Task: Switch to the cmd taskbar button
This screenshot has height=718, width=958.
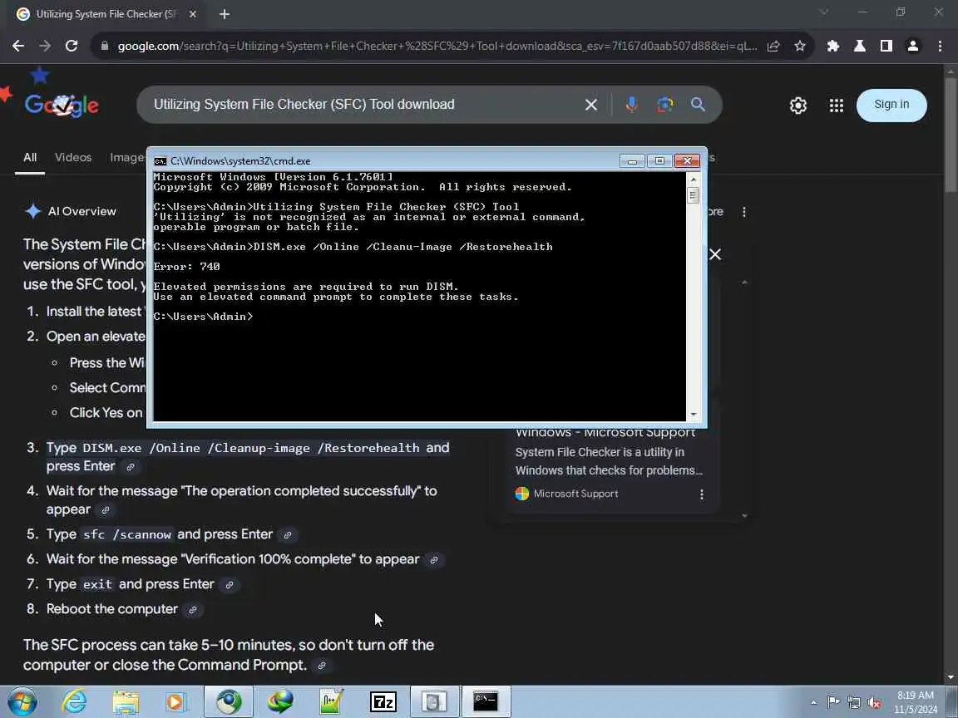Action: coord(486,701)
